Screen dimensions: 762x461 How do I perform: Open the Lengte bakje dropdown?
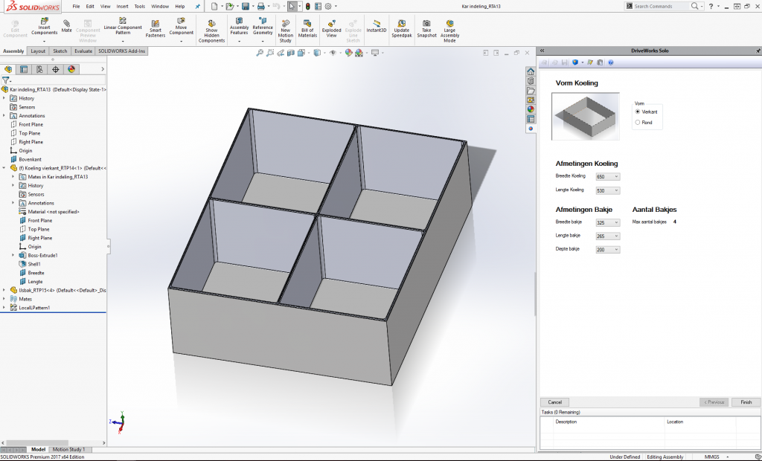pyautogui.click(x=608, y=236)
